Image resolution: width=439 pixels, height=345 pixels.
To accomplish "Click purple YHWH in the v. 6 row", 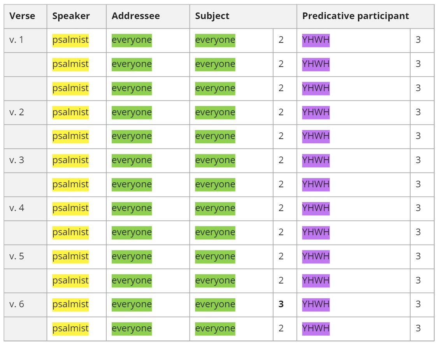I will 316,304.
